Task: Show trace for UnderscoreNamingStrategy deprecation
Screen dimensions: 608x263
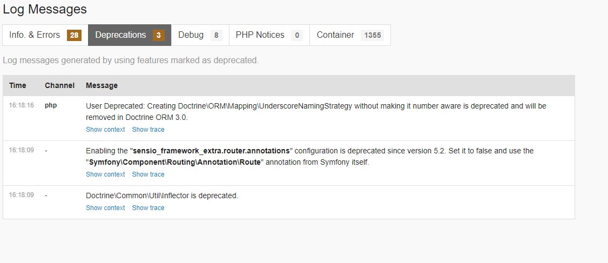Action: pyautogui.click(x=148, y=130)
